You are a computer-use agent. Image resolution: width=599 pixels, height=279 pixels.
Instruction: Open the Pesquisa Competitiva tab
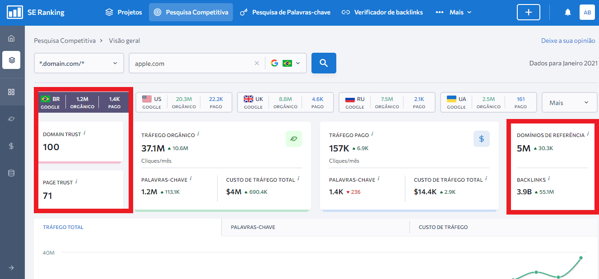coord(191,12)
